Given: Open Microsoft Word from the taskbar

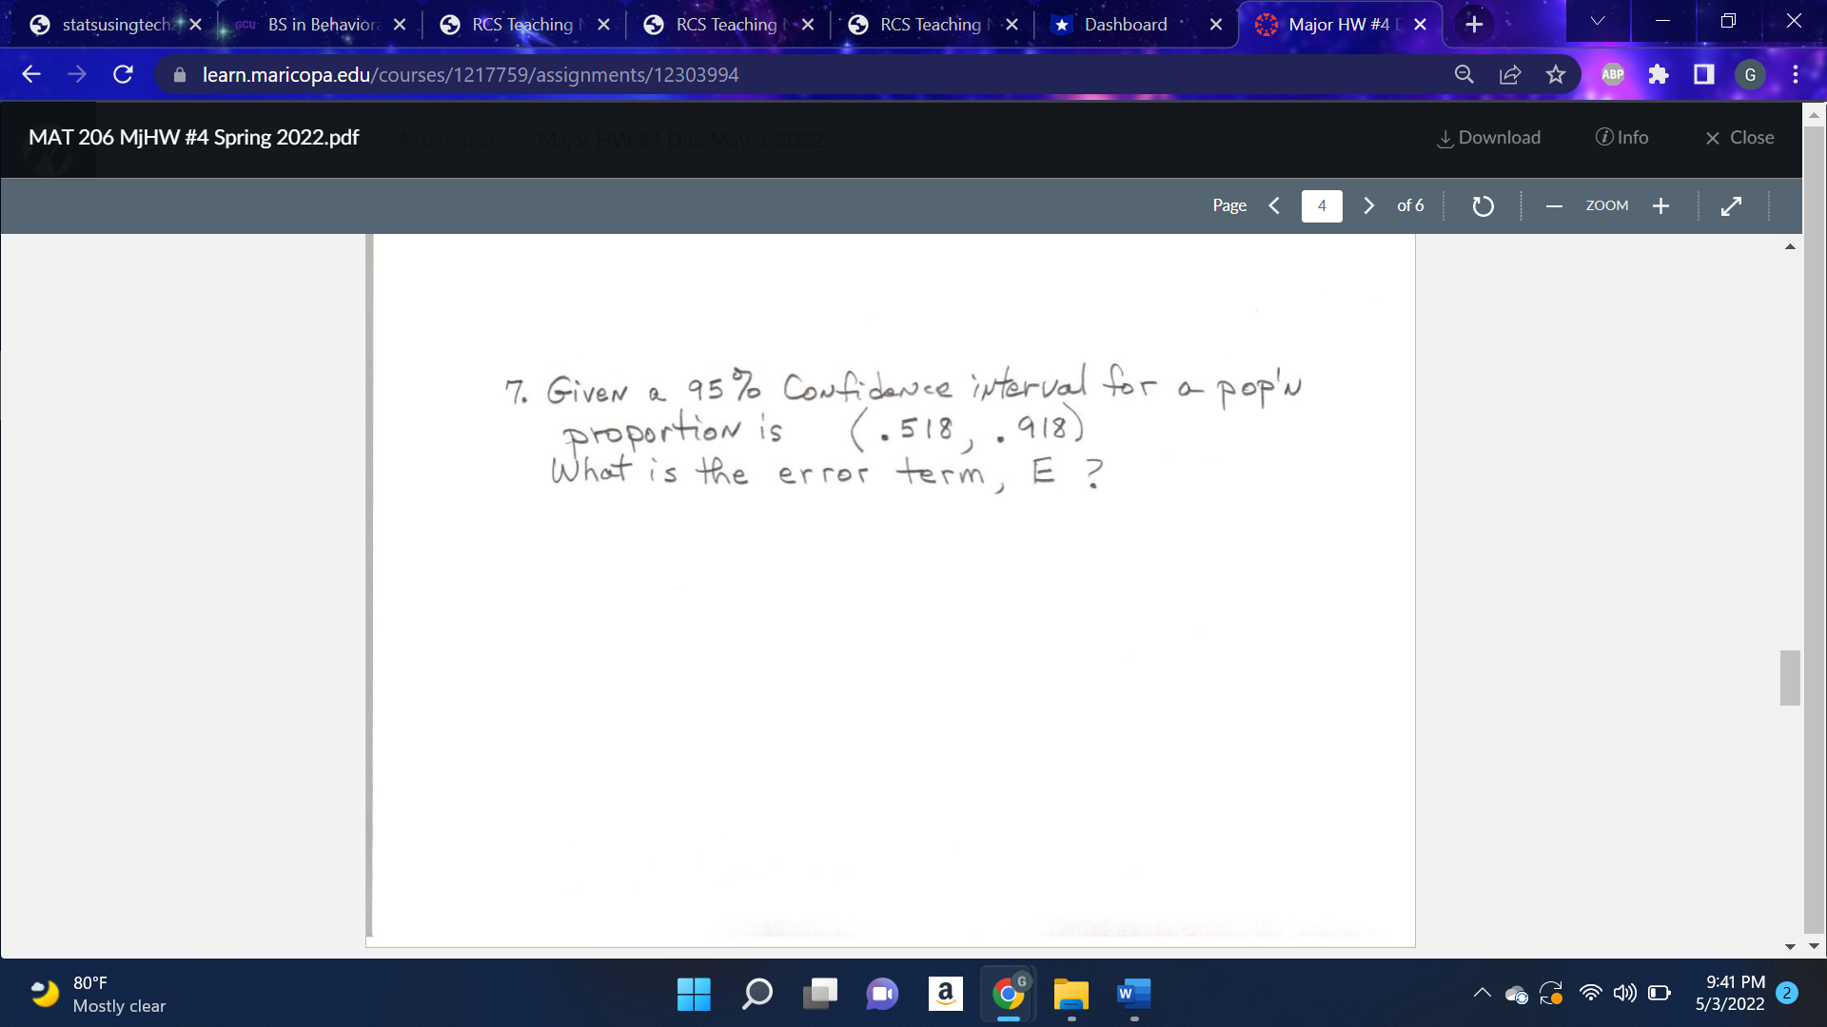Looking at the screenshot, I should point(1131,994).
